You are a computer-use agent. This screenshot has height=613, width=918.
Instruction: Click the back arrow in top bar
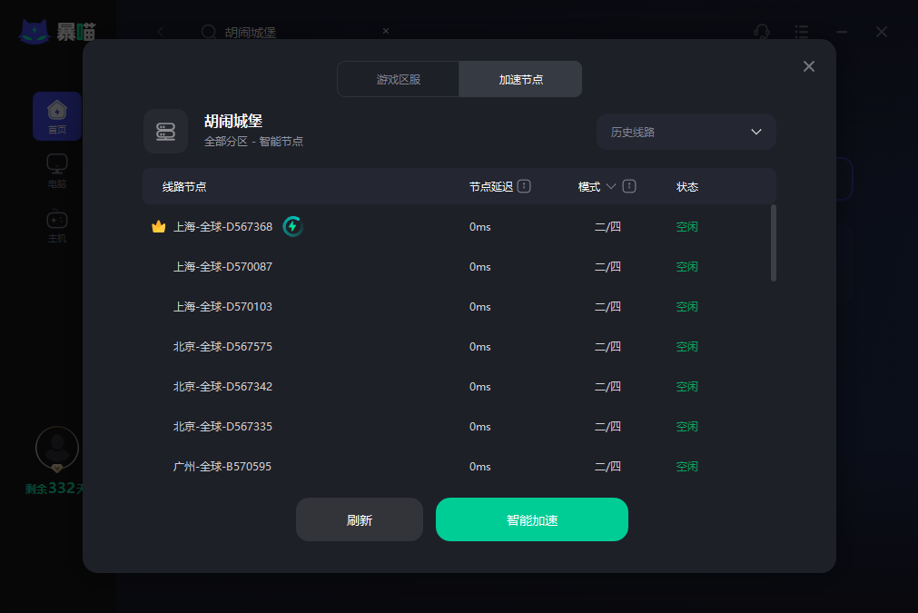click(161, 32)
